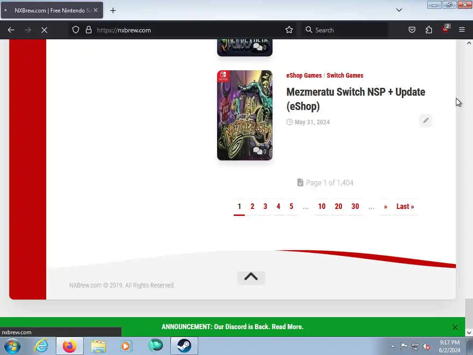Select current page 1 in pagination

click(239, 207)
